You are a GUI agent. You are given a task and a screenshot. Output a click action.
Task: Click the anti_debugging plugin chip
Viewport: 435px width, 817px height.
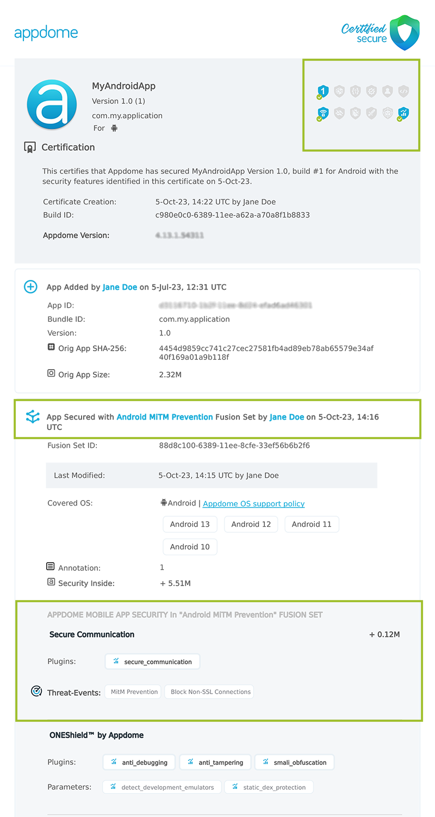click(x=139, y=762)
